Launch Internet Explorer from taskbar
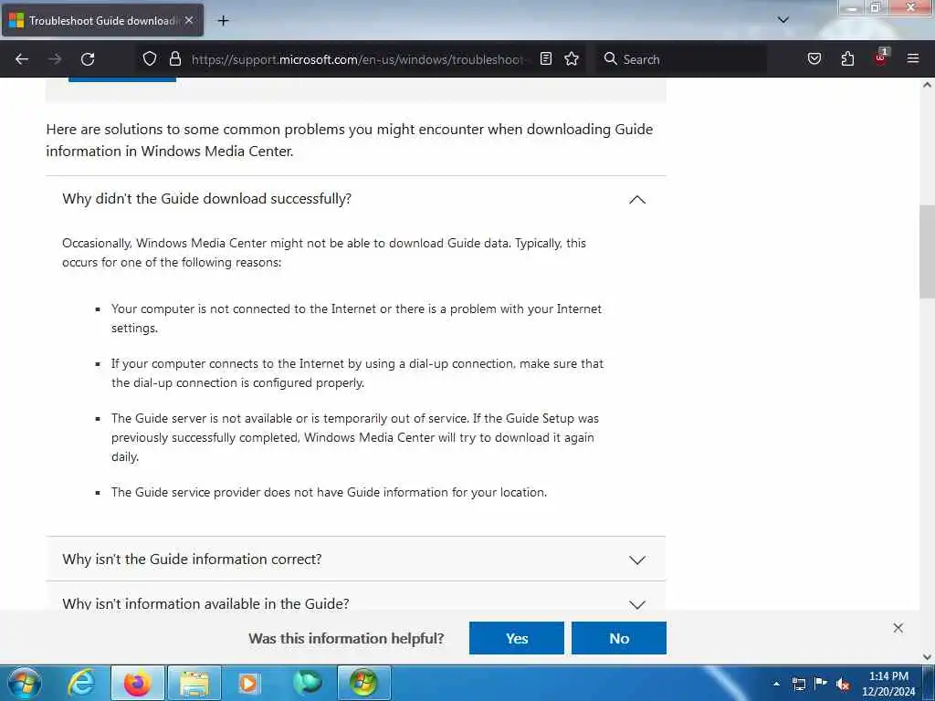935x701 pixels. coord(81,683)
